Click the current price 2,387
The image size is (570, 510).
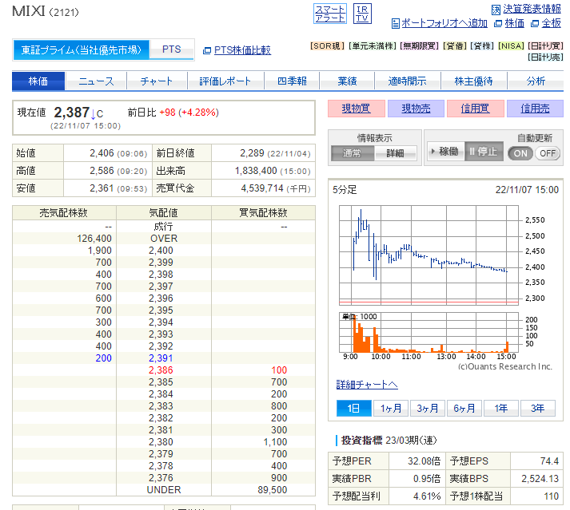pyautogui.click(x=72, y=113)
